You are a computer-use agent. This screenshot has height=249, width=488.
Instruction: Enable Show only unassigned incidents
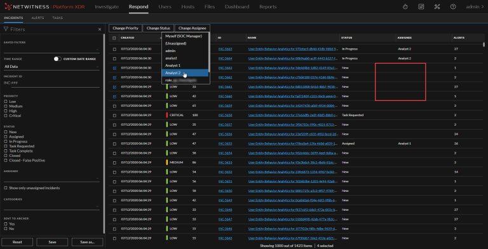[6, 188]
